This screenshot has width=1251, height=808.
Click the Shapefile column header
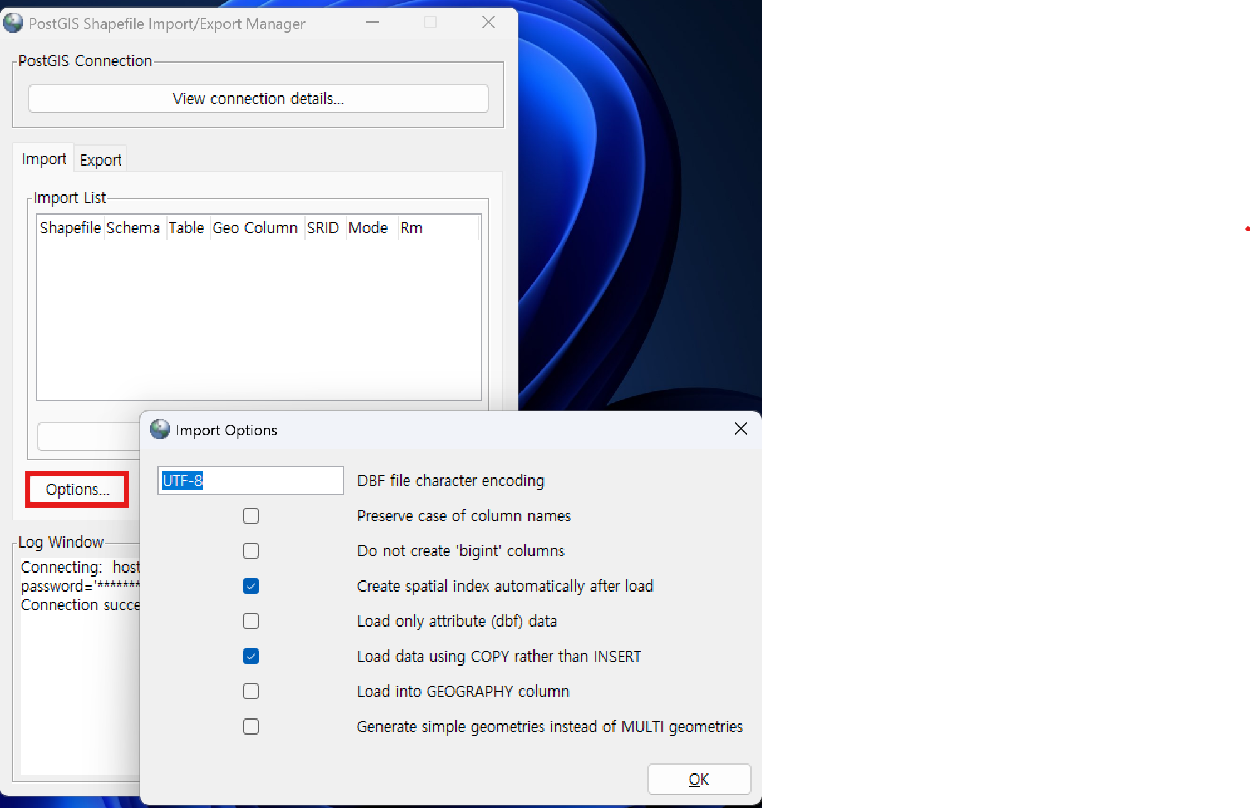70,228
